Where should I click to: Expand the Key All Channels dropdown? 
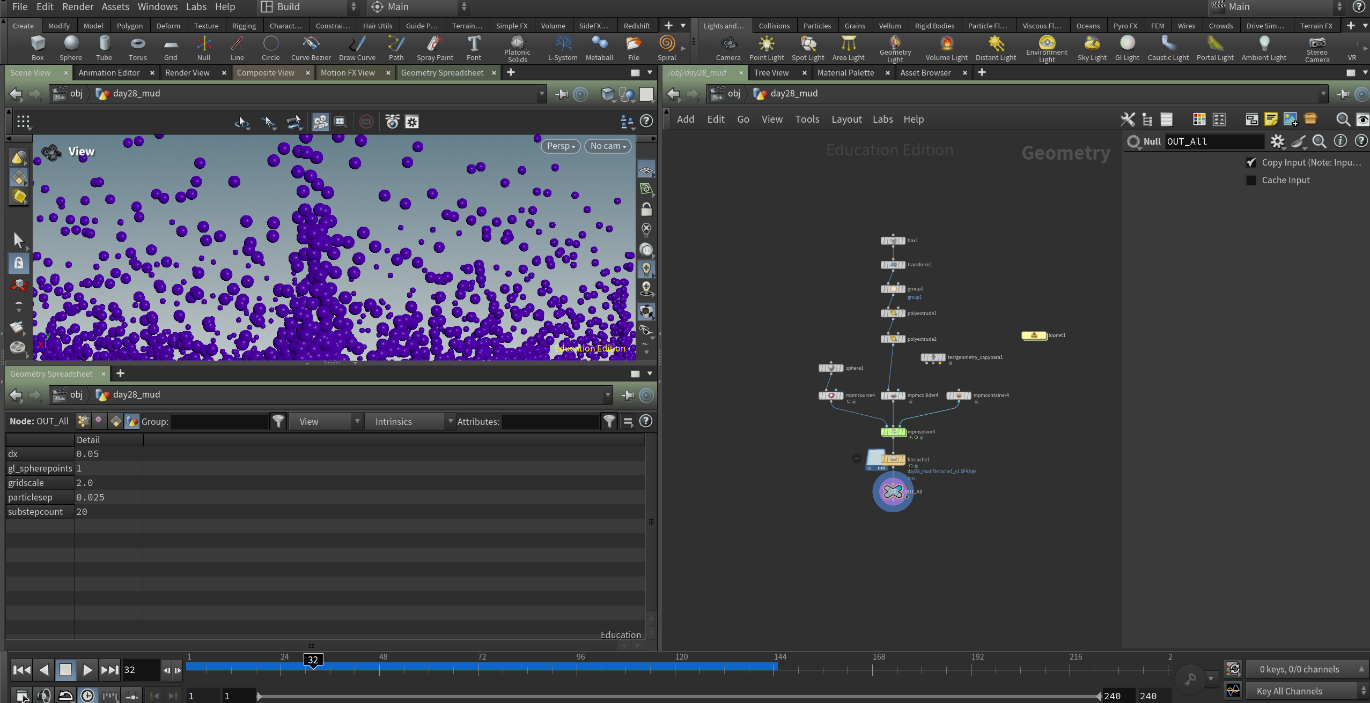pos(1306,691)
